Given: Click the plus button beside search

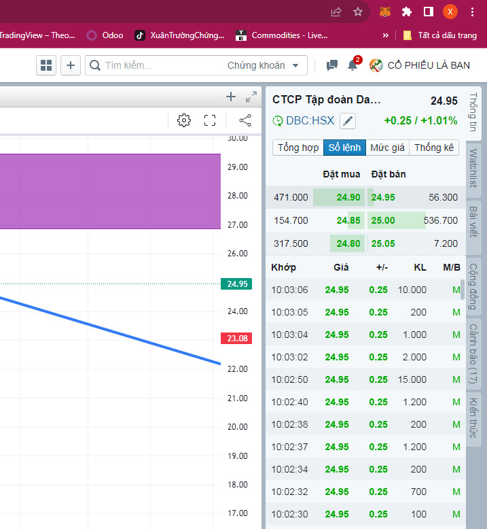Looking at the screenshot, I should (x=71, y=65).
